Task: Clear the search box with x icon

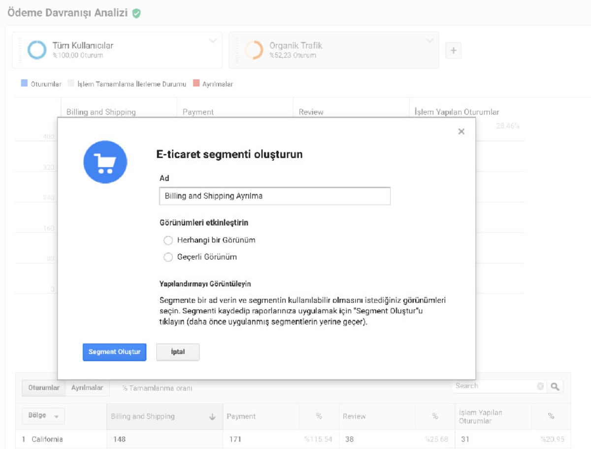Action: coord(540,387)
